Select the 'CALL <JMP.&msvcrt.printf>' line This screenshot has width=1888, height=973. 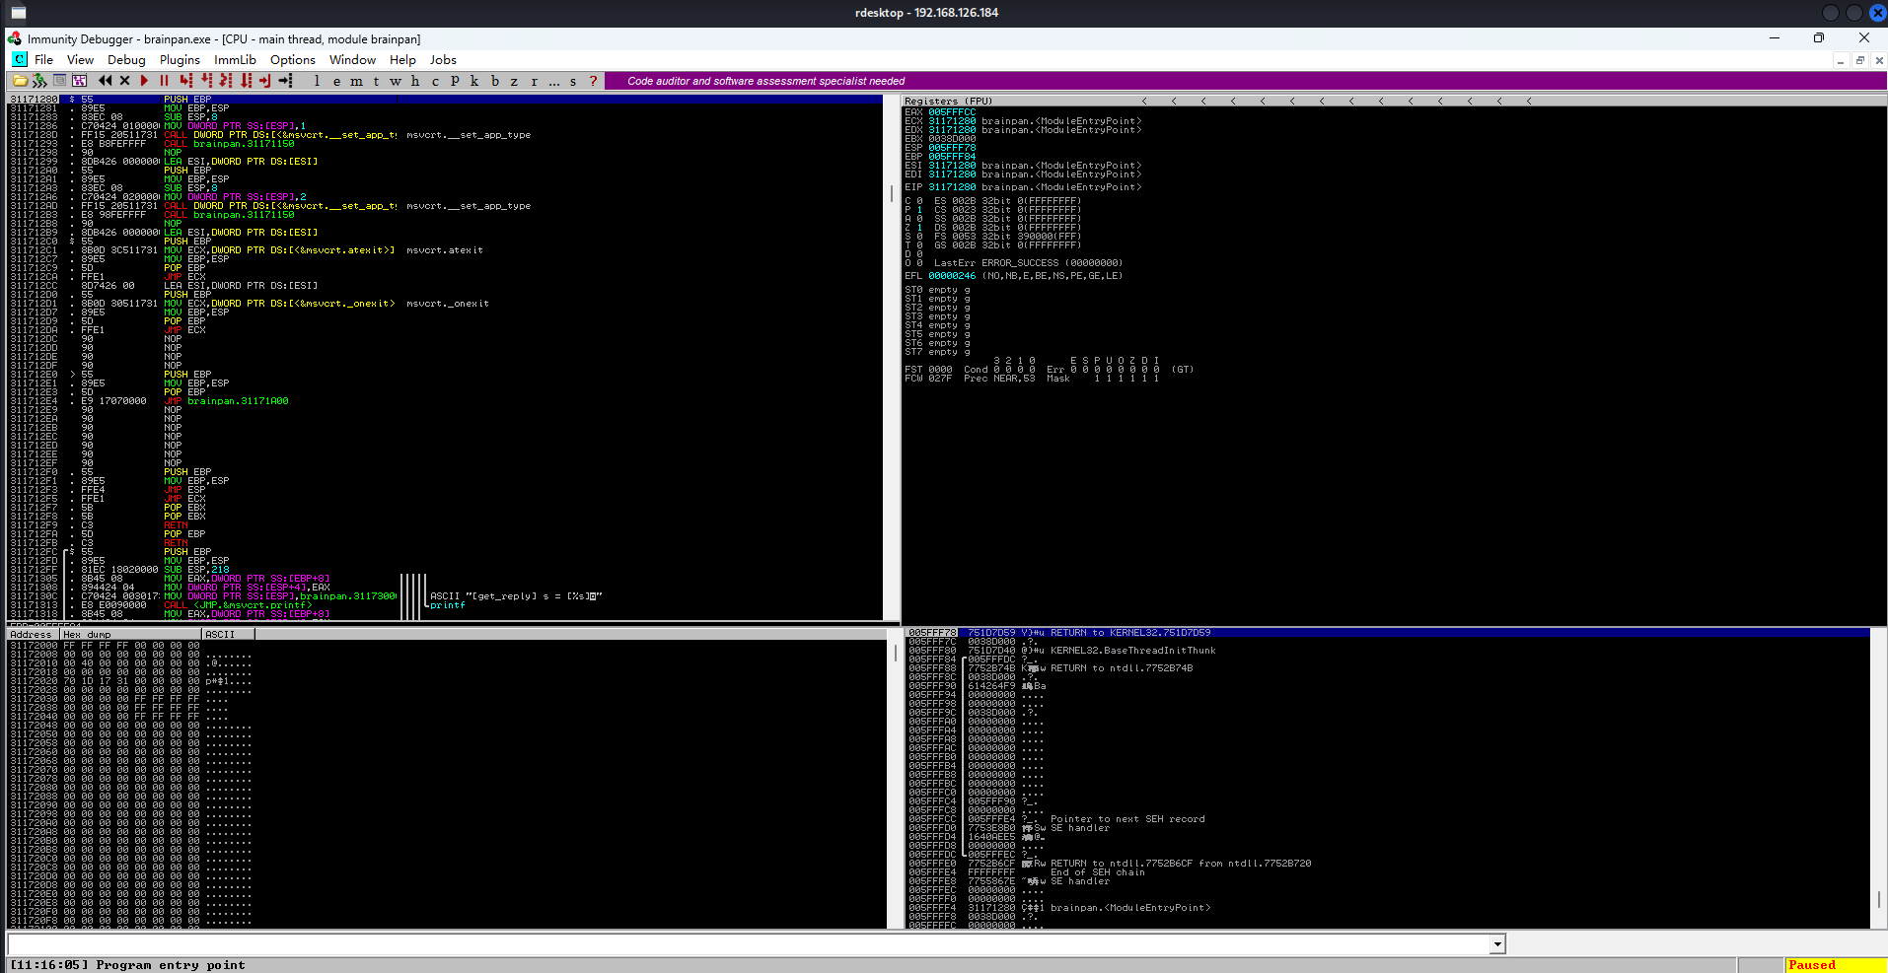(445, 605)
